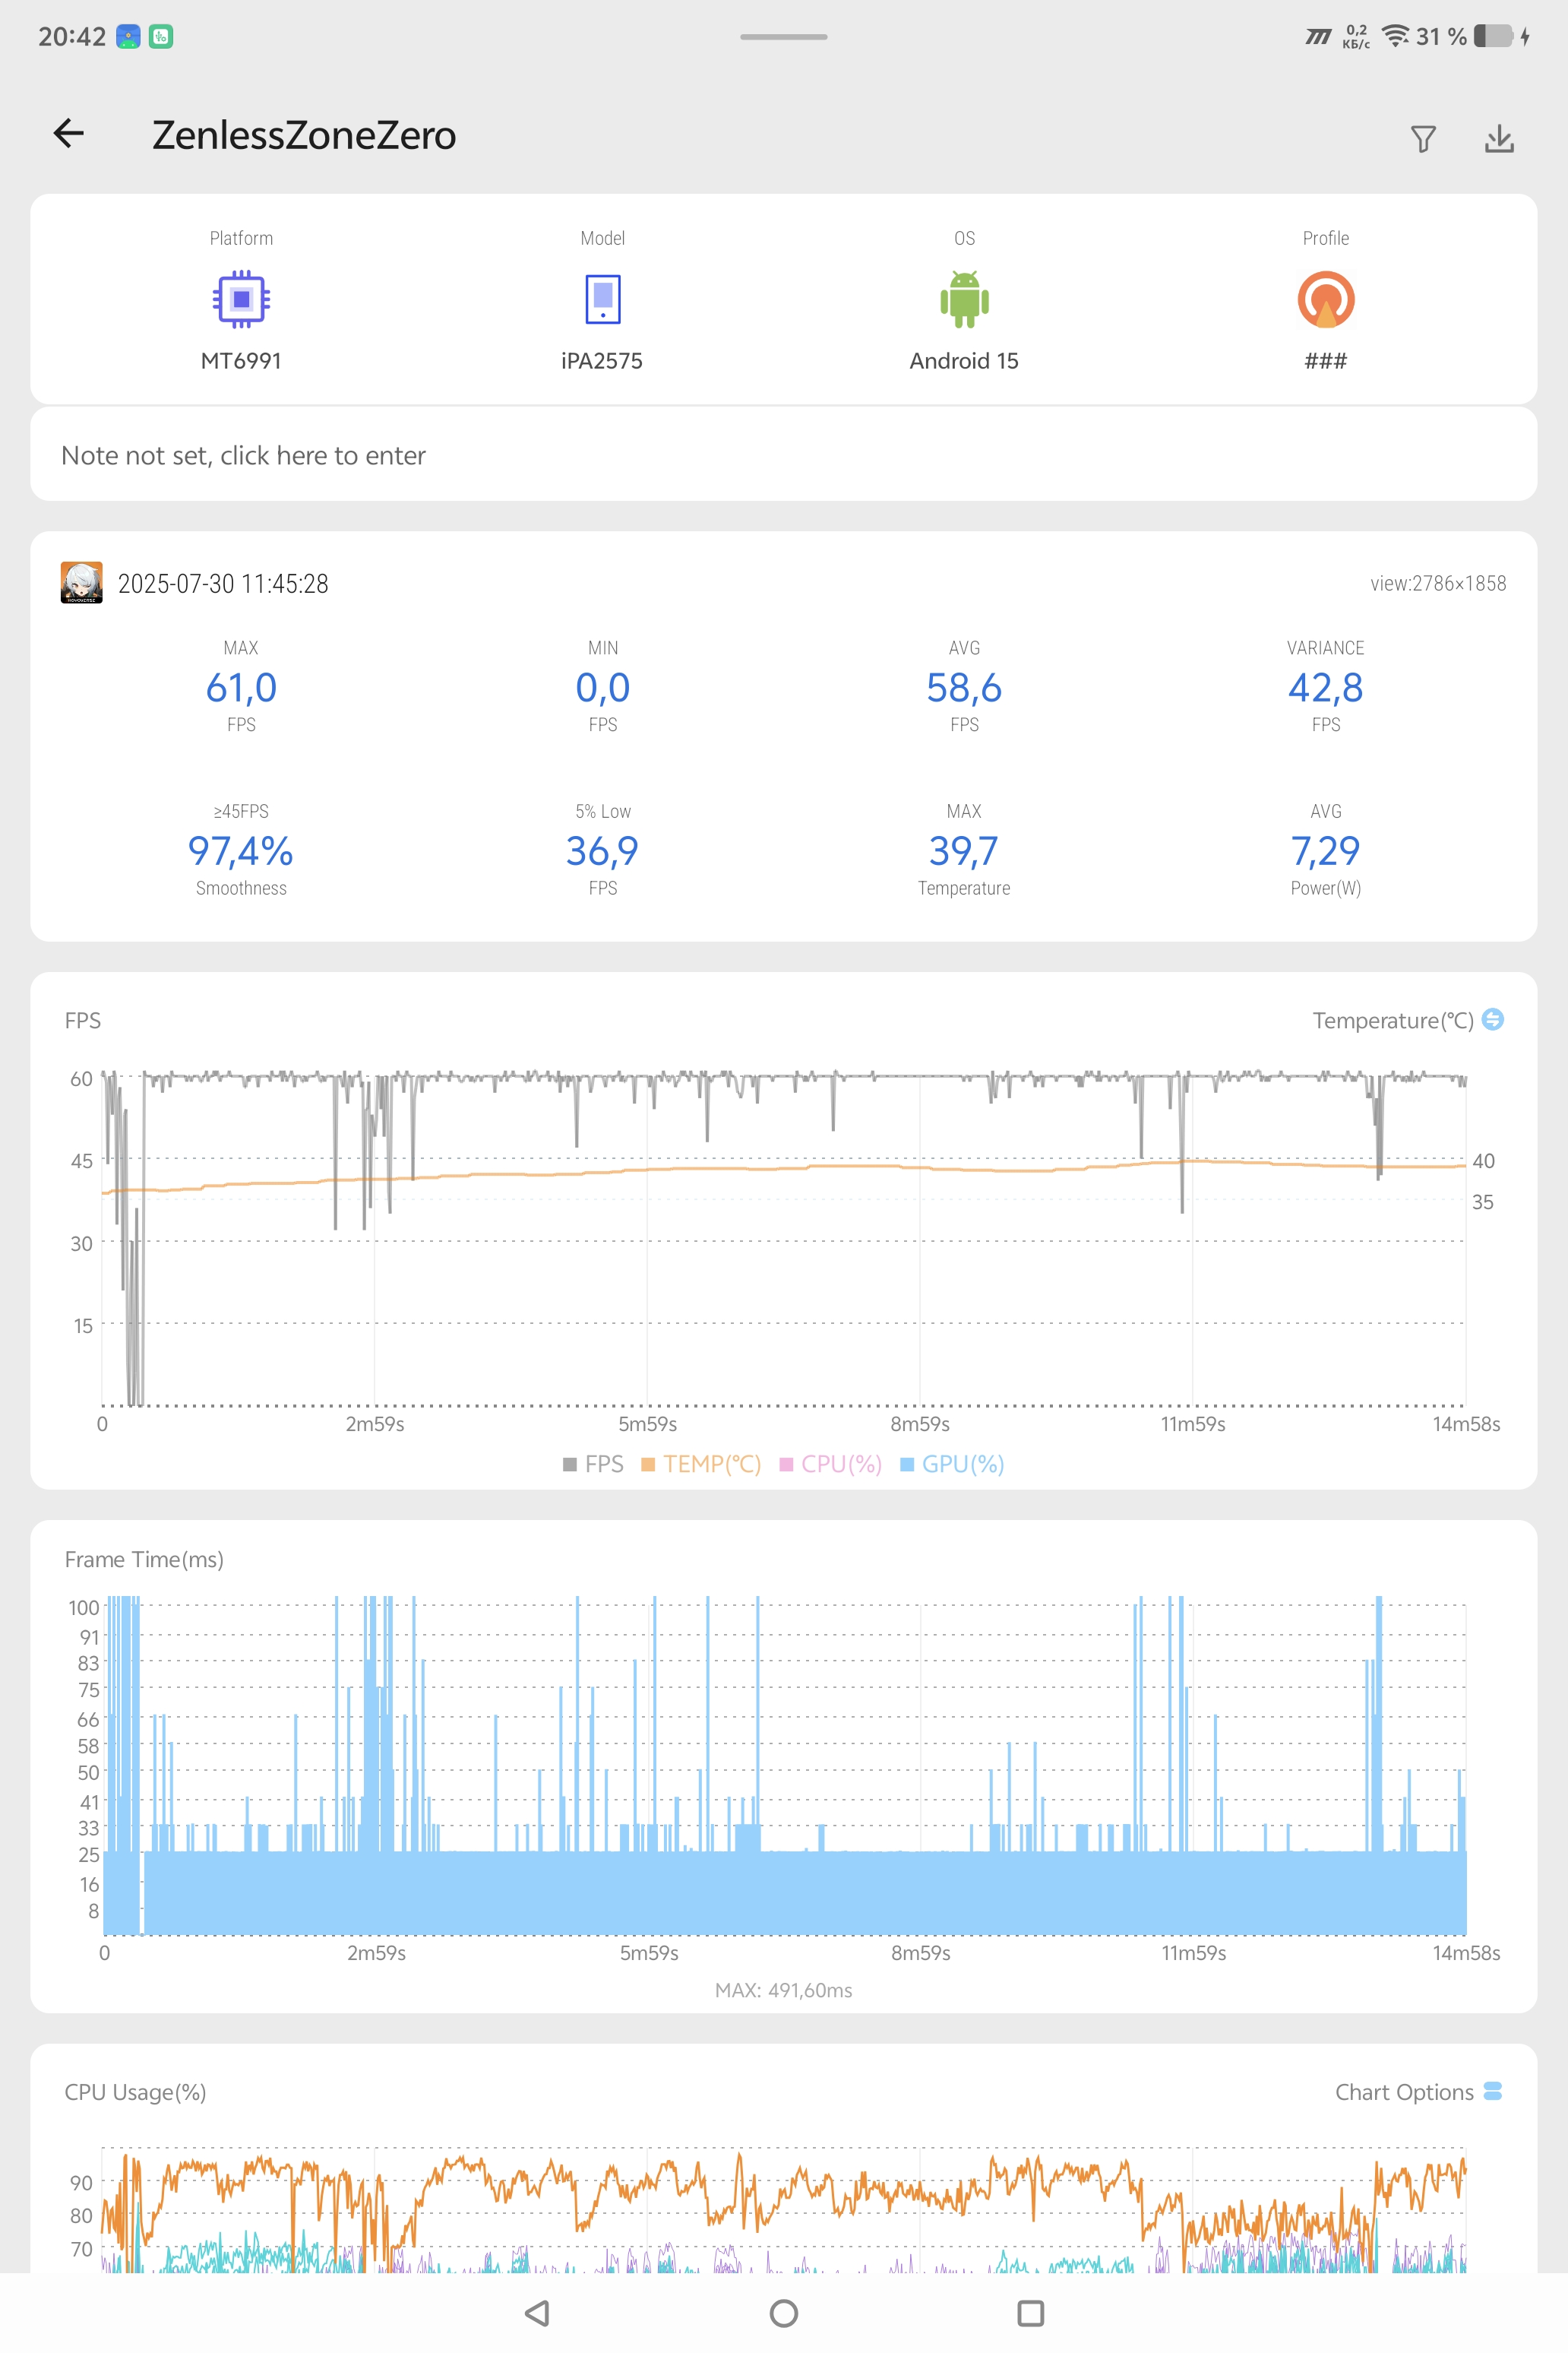Viewport: 1568px width, 2353px height.
Task: Tap the iPA2575 model tablet icon
Action: 603,299
